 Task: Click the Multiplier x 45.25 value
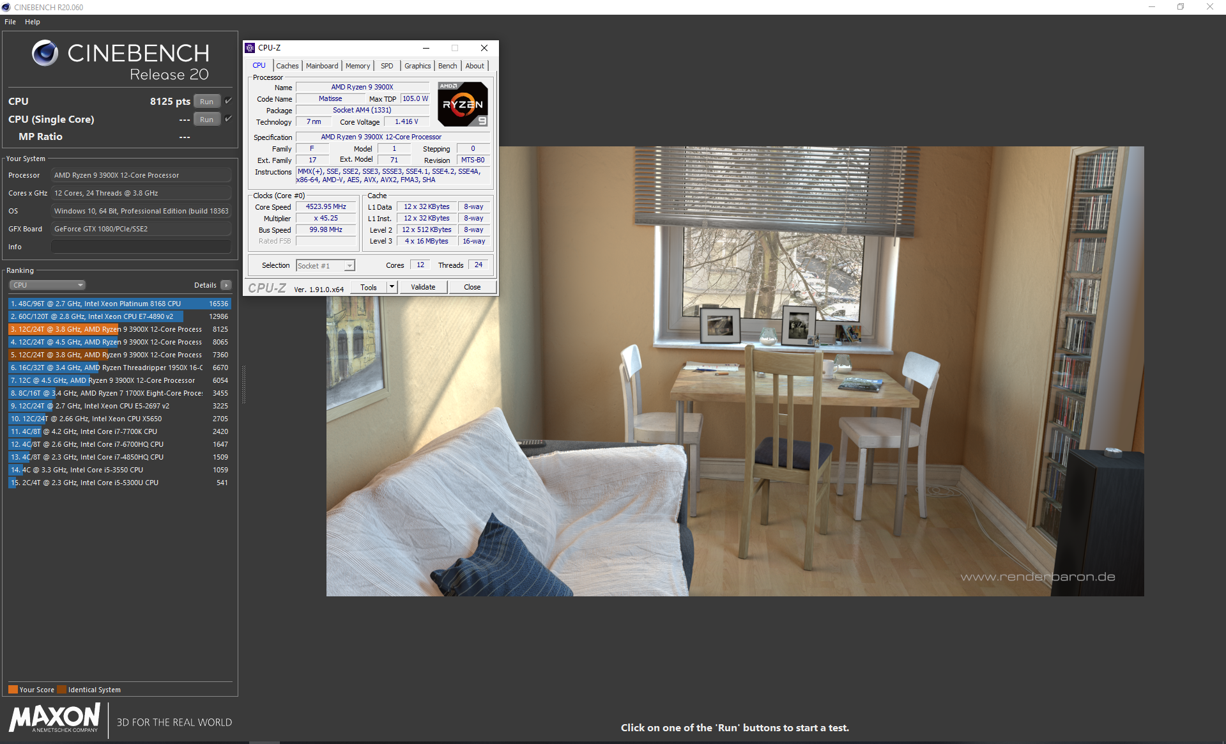point(326,218)
